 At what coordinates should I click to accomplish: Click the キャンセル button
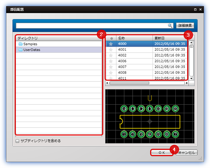pos(187,153)
